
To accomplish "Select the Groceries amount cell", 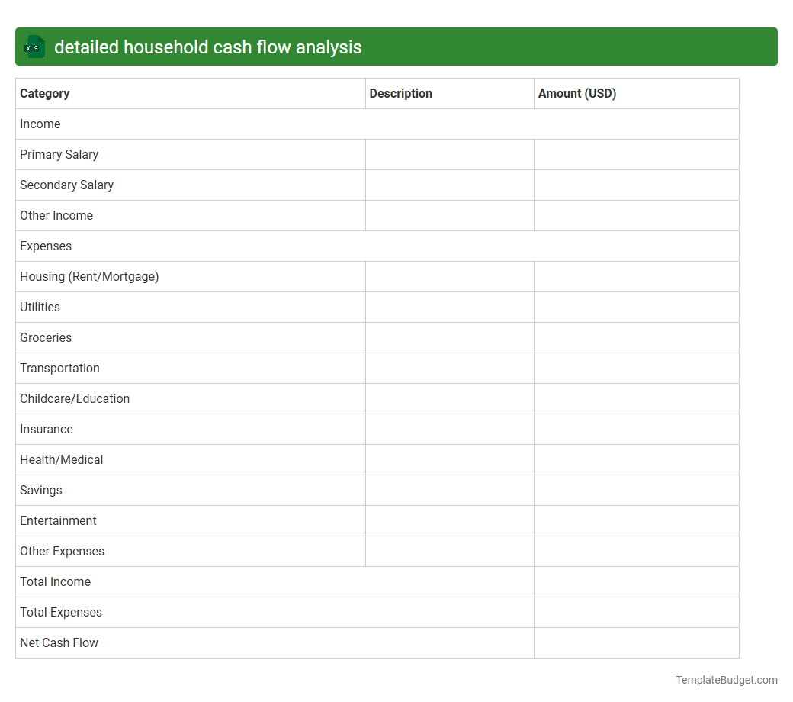I will tap(636, 337).
